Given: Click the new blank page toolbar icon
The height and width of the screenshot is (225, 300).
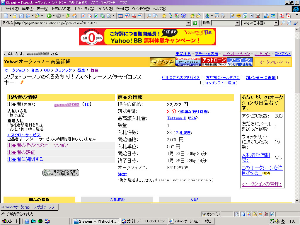Looking at the screenshot, I should 6,16.
